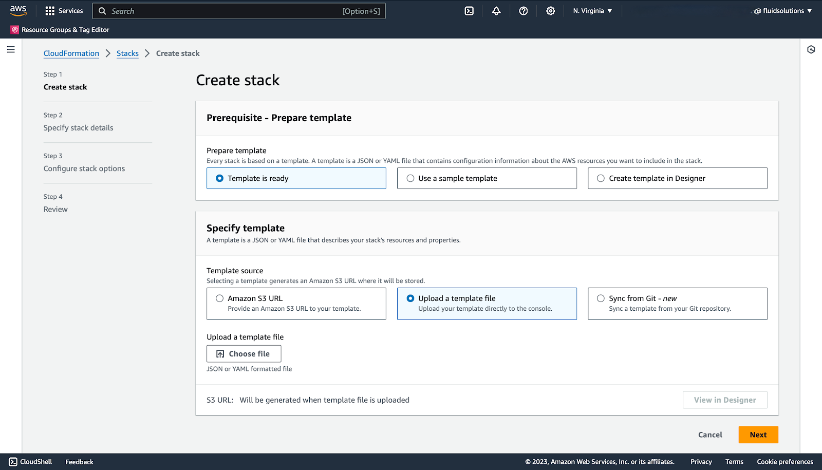Open the settings gear icon

point(550,10)
